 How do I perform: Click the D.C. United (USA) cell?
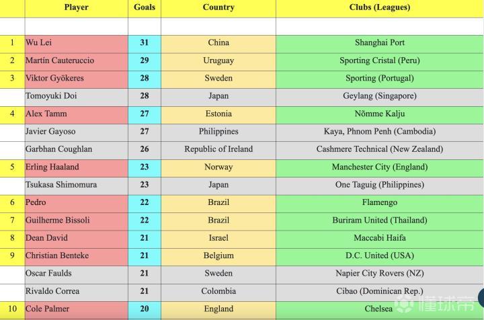[379, 255]
